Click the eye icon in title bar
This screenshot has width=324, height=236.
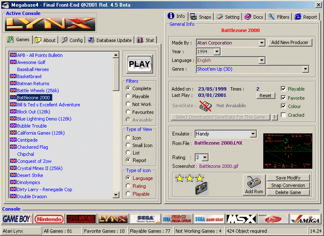tap(5, 5)
